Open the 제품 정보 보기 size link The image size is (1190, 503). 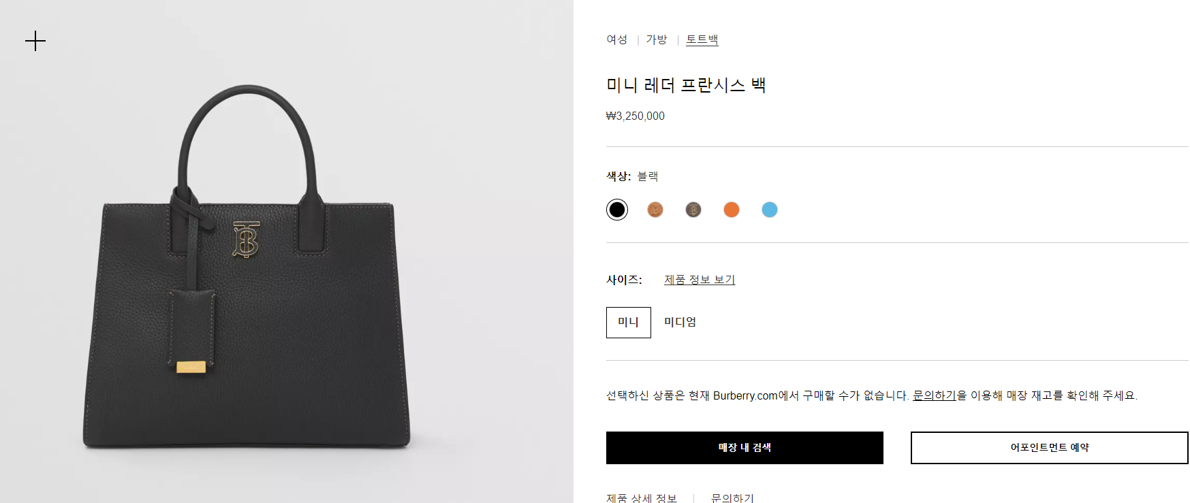700,280
